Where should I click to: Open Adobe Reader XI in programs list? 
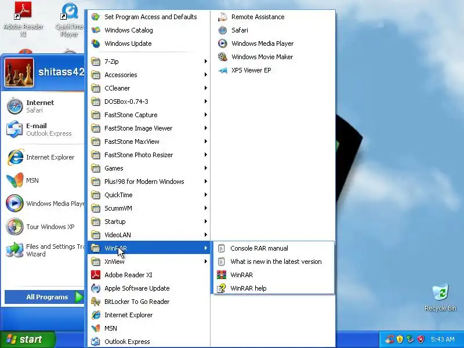coord(148,275)
